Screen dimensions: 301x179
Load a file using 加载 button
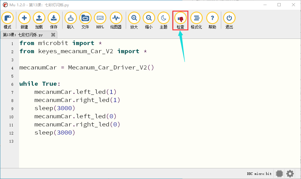[39, 20]
